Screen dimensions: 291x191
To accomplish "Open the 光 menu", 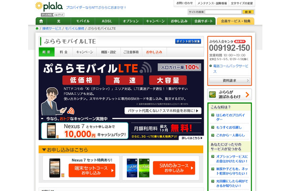I will (x=59, y=21).
